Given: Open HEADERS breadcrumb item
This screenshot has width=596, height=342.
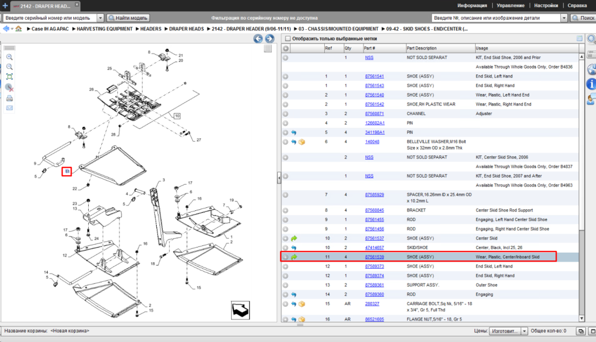Looking at the screenshot, I should click(x=151, y=29).
